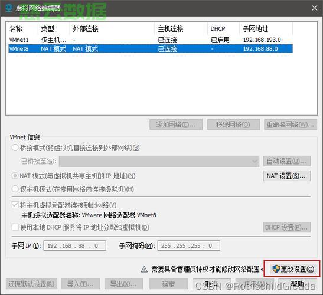Click subnet address 192.168.193.0 cell
323x295 pixels.
(x=262, y=40)
